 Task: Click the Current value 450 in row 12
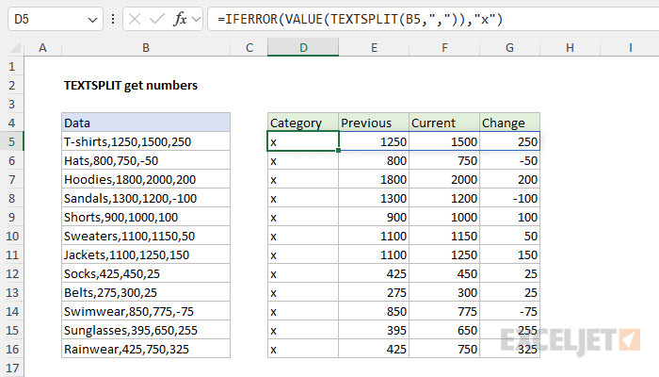pyautogui.click(x=444, y=274)
